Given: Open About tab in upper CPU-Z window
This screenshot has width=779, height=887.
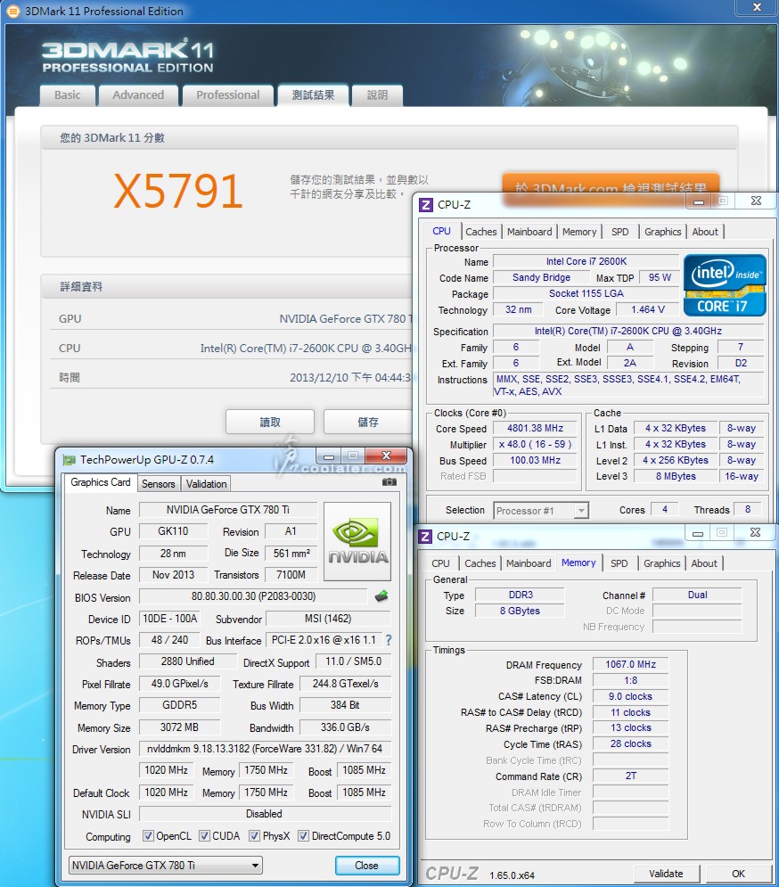Looking at the screenshot, I should (x=705, y=232).
